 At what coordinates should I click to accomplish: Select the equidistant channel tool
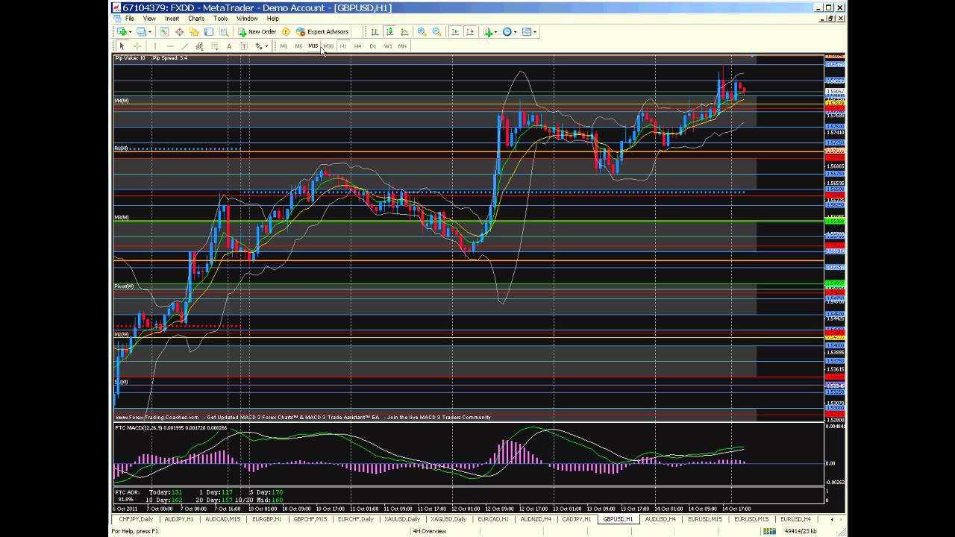tap(199, 46)
